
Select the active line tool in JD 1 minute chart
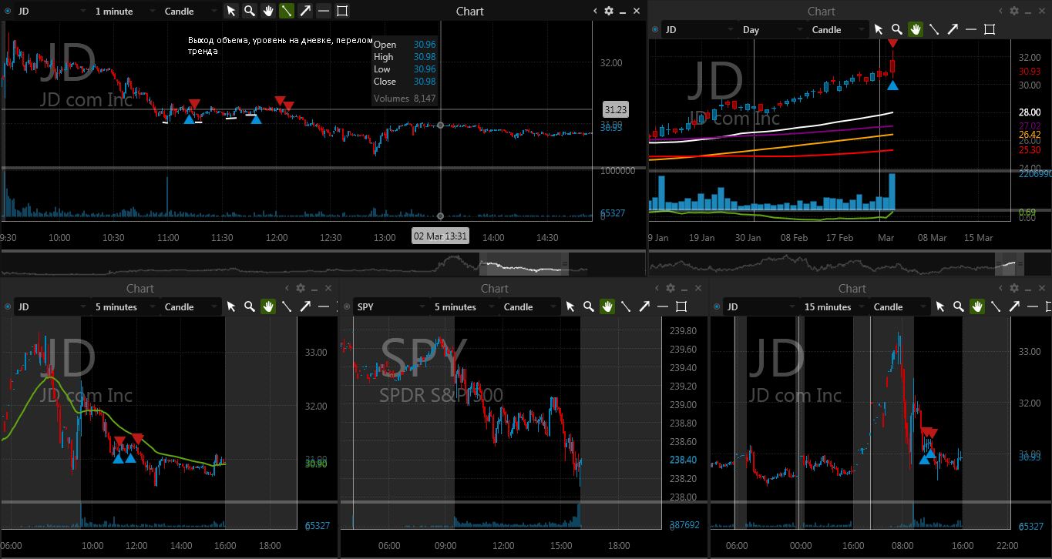point(287,11)
